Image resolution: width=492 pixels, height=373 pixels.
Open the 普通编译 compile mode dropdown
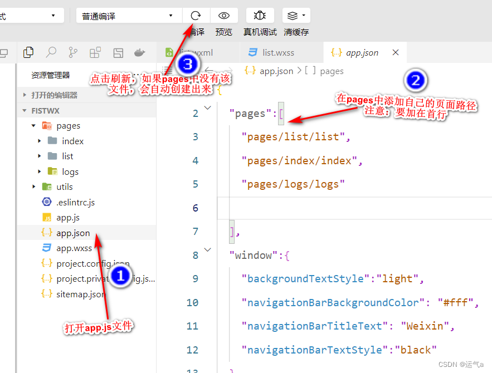tap(129, 16)
